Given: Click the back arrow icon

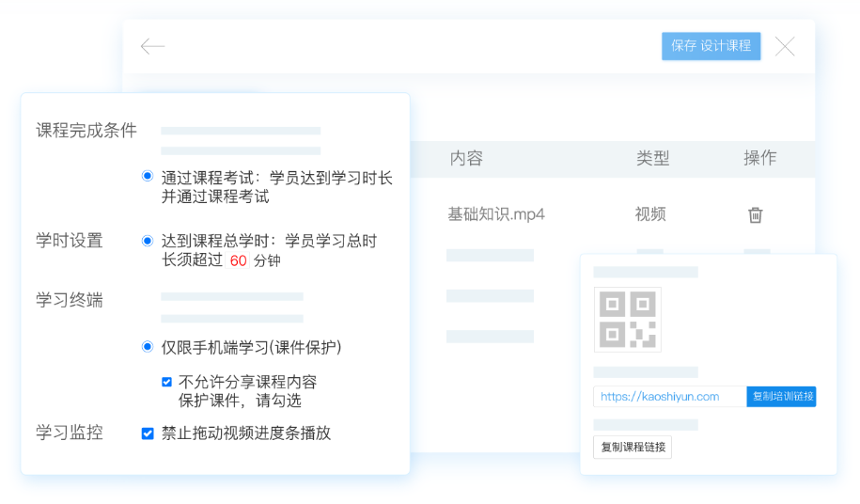Looking at the screenshot, I should [x=152, y=46].
